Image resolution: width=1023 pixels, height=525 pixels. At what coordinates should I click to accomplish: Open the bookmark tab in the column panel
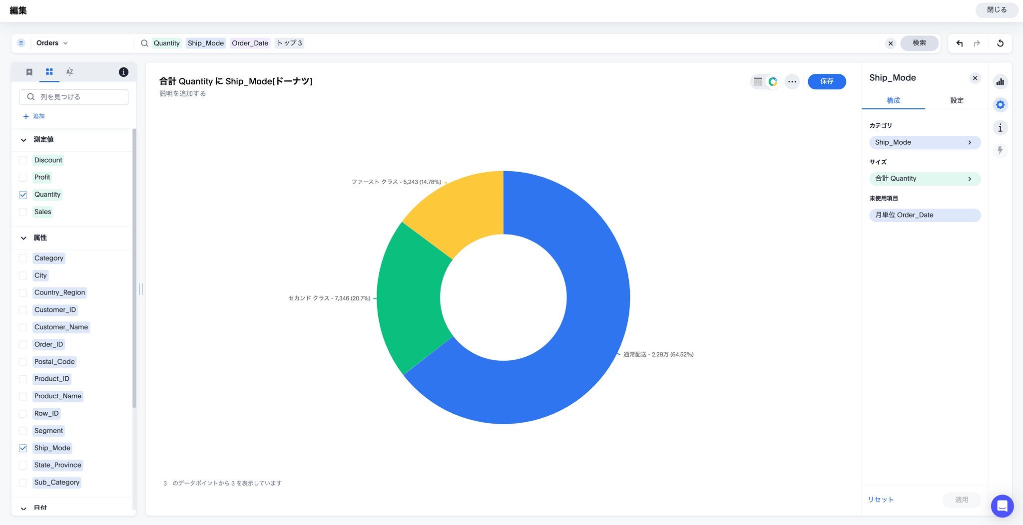(x=29, y=72)
